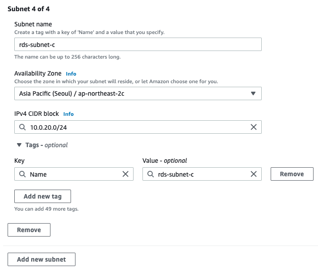Image resolution: width=318 pixels, height=271 pixels.
Task: Clear the IPv4 CIDR block value
Action: click(x=254, y=127)
